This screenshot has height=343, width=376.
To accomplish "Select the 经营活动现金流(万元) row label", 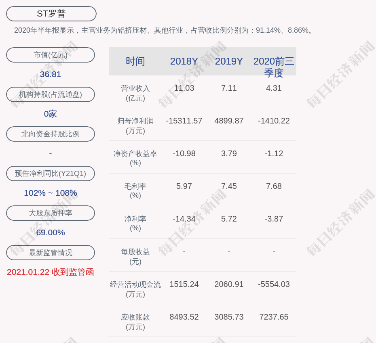I will 135,289.
